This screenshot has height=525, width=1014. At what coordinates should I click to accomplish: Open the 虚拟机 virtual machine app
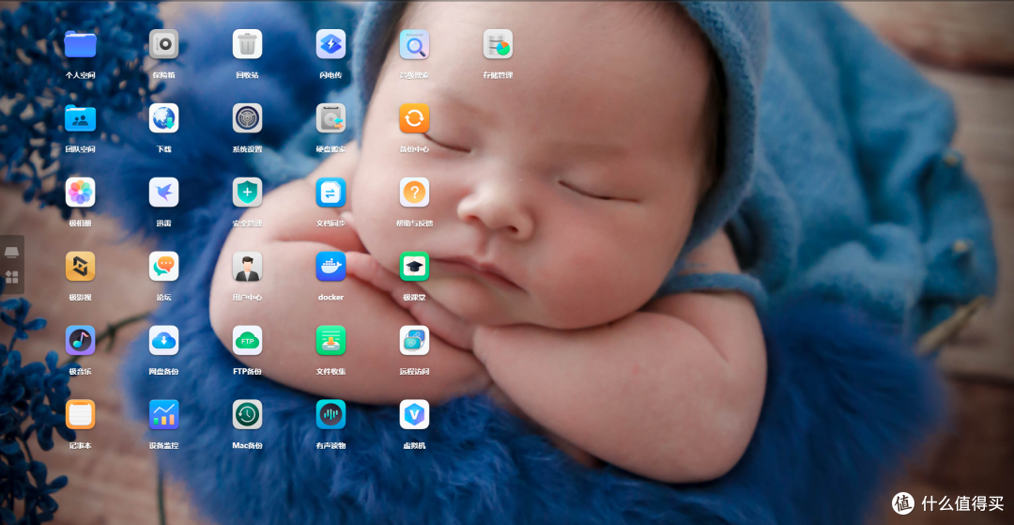tap(414, 414)
